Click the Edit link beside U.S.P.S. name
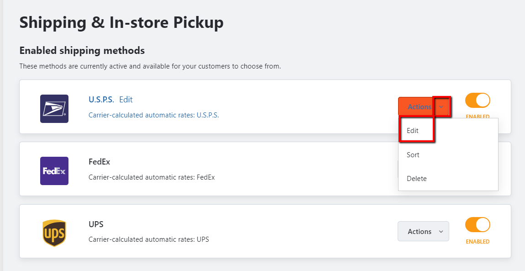Viewport: 525px width, 271px height. (126, 100)
